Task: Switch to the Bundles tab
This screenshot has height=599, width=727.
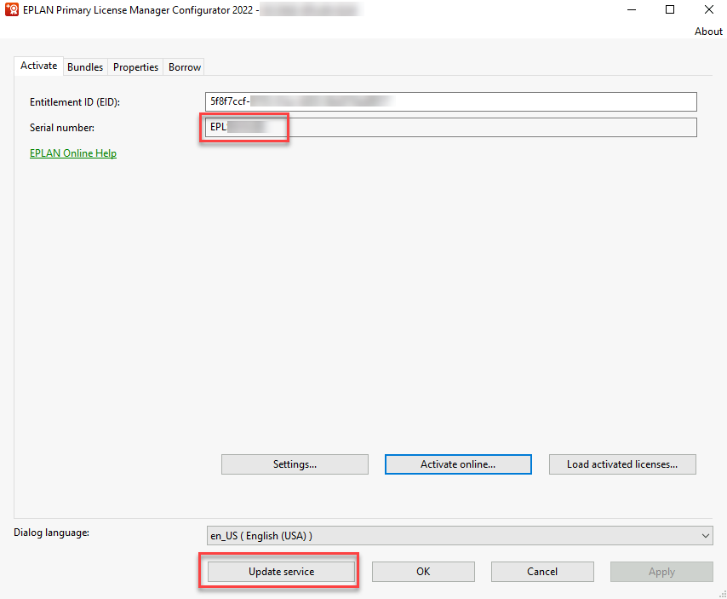Action: [x=85, y=67]
